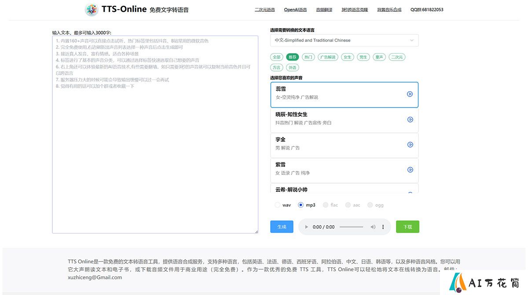
Task: Open OpenAI语音 navigation link
Action: click(x=296, y=10)
